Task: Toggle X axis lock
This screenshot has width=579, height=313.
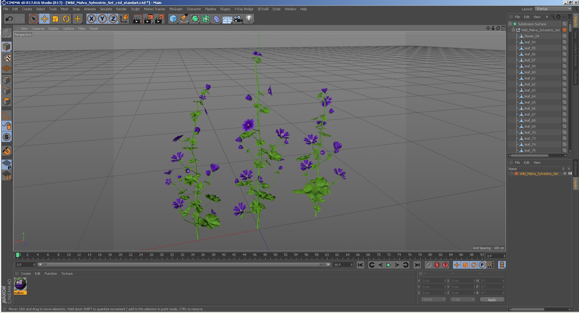Action: [91, 19]
